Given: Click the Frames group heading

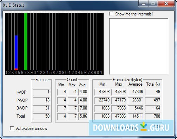Looking at the screenshot, I should [x=41, y=80].
